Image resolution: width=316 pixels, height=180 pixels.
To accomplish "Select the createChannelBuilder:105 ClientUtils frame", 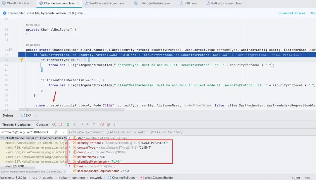I will point(33,143).
